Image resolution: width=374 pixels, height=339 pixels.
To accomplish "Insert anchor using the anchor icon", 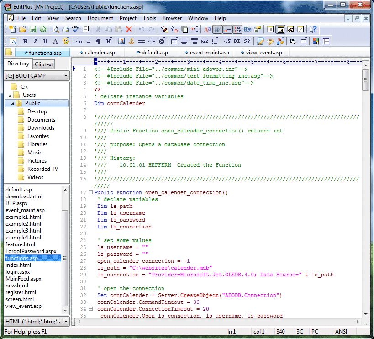I will click(131, 41).
